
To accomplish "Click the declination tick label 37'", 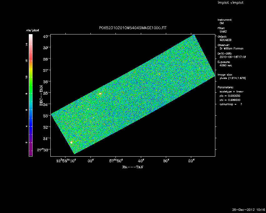I will (46, 70).
